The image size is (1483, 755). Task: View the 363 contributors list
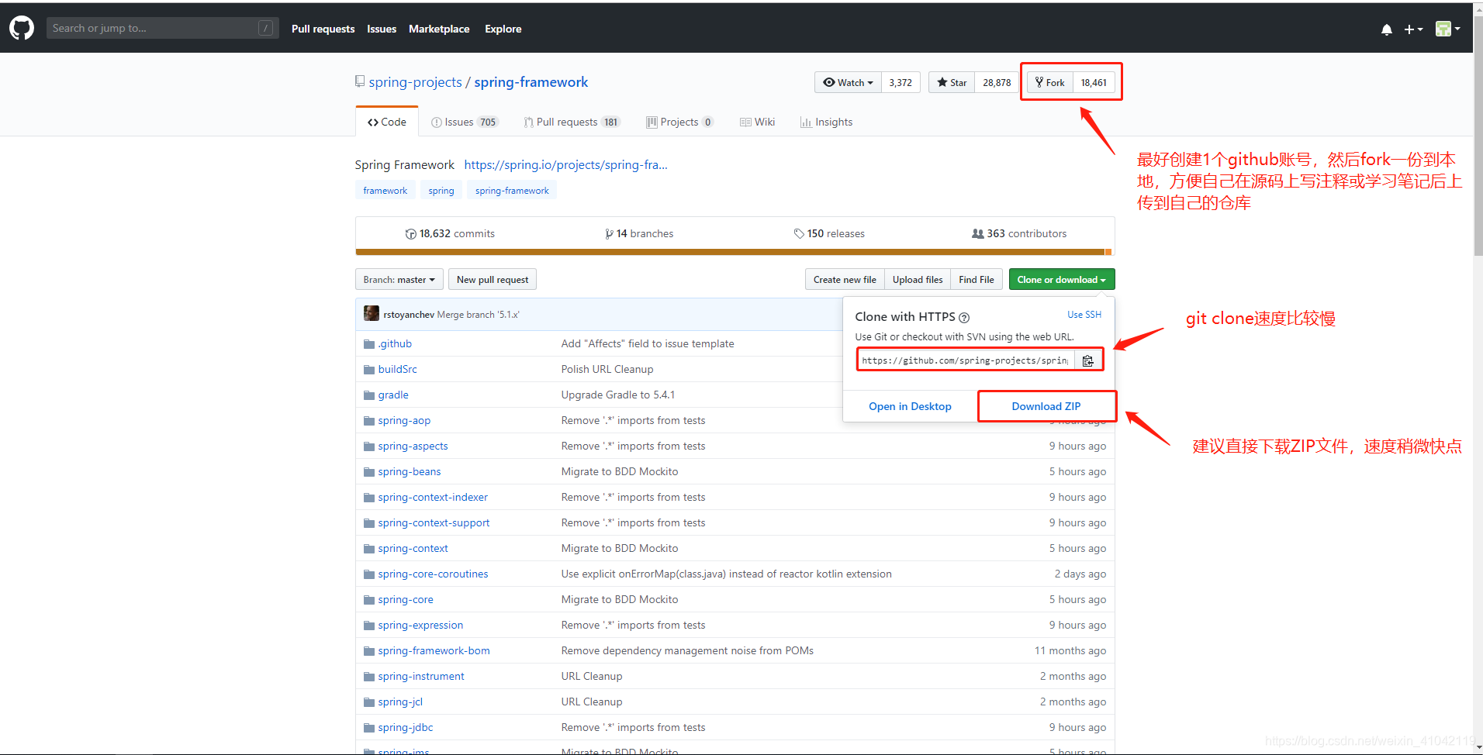click(1019, 233)
